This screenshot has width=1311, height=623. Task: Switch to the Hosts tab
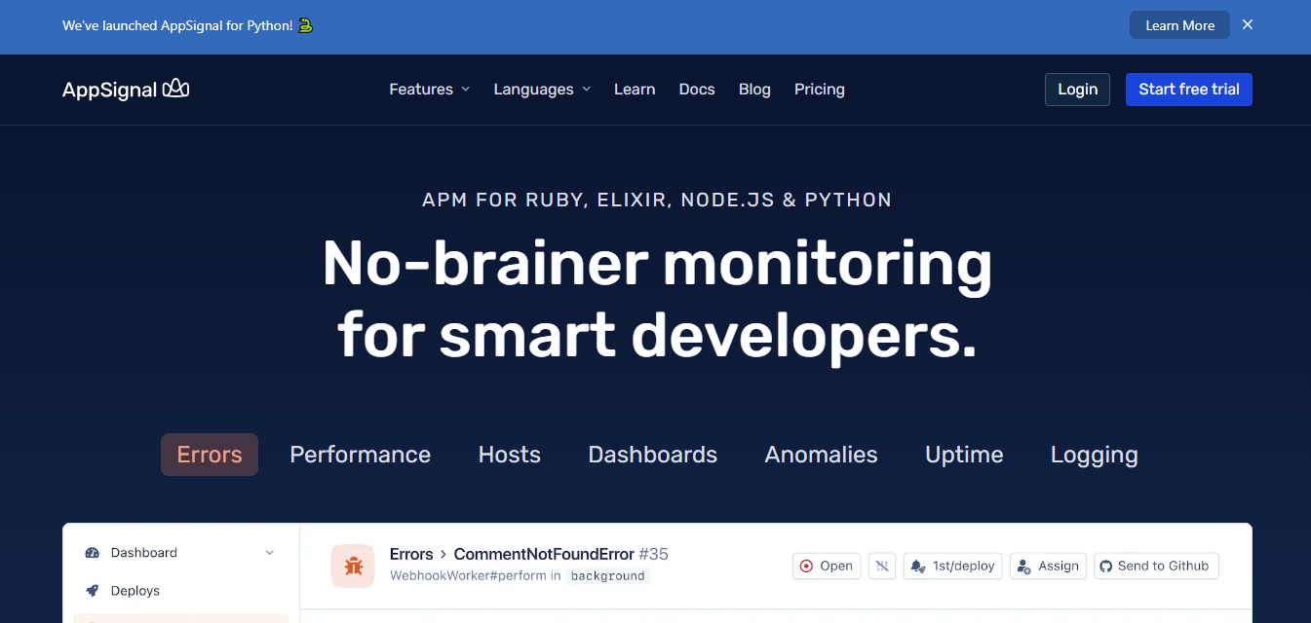point(510,455)
